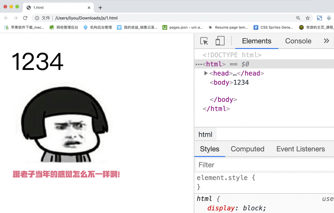Open the Styles tab
334x213 pixels.
point(210,149)
